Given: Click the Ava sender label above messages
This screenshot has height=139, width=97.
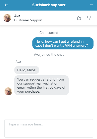Looking at the screenshot, I should (18, 62).
